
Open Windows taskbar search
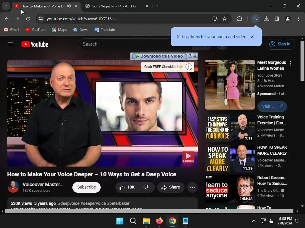[133, 221]
